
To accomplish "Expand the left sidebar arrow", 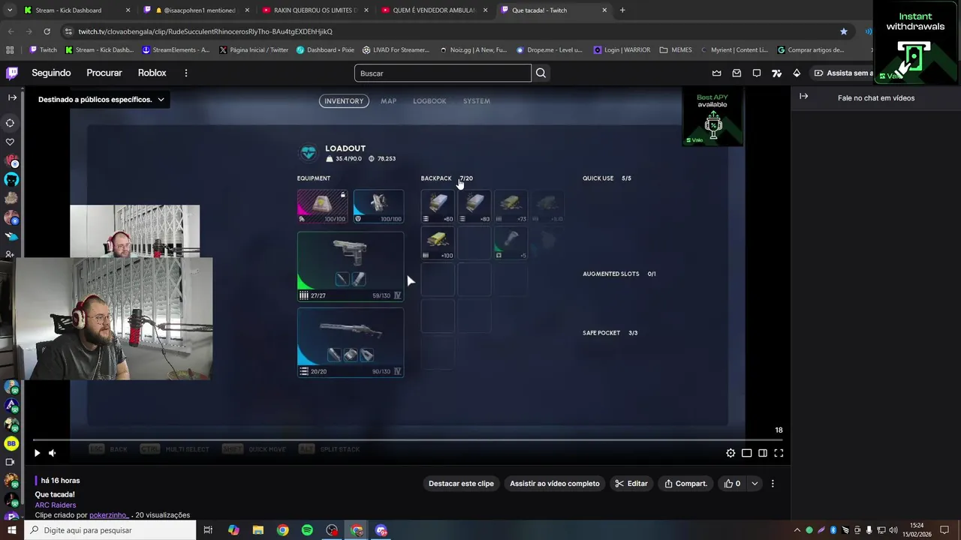I will 12,97.
